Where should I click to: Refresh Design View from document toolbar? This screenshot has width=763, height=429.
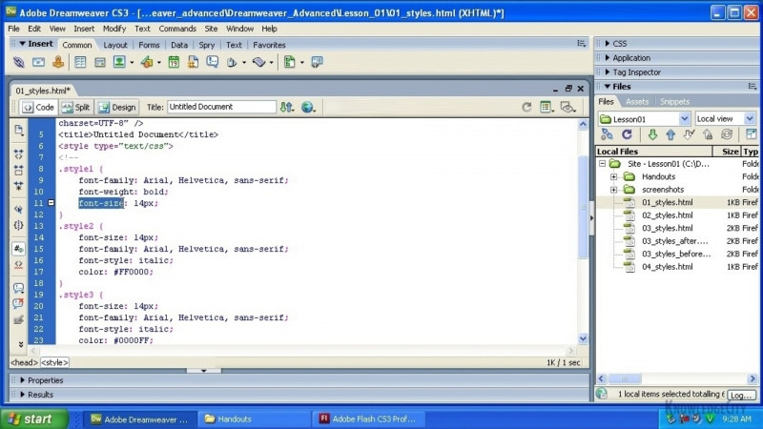[526, 107]
